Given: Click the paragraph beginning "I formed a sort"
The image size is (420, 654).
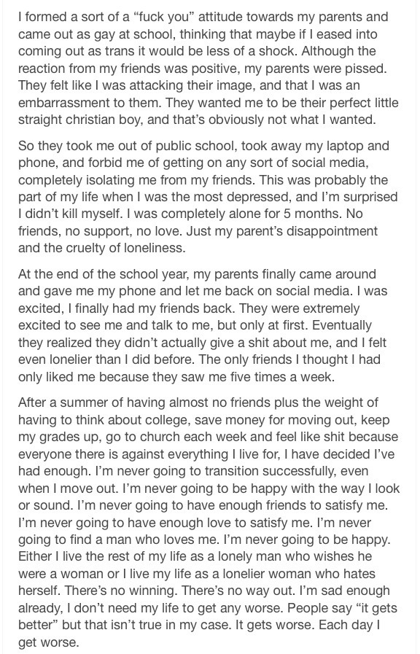Looking at the screenshot, I should (x=208, y=69).
